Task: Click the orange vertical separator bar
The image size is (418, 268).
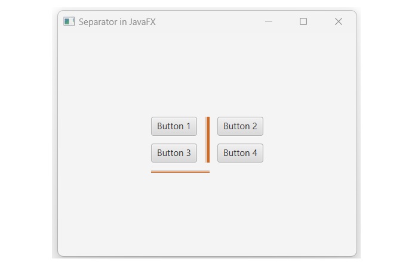Action: (x=208, y=139)
